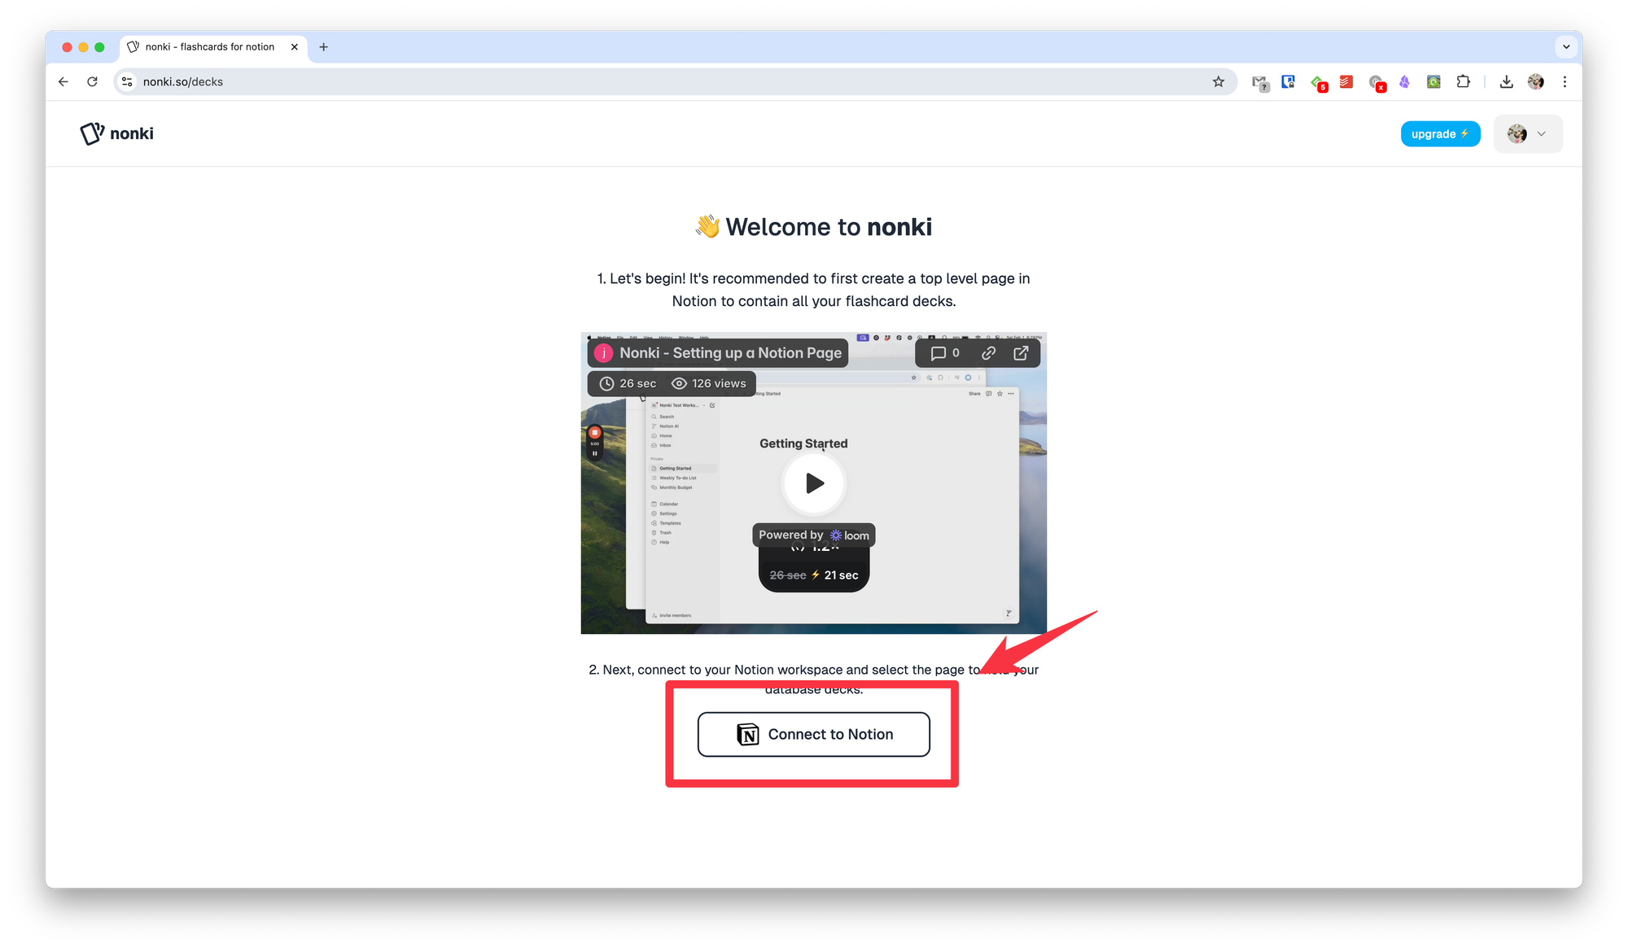Expand the tab search chevron
The width and height of the screenshot is (1628, 948).
(1566, 47)
